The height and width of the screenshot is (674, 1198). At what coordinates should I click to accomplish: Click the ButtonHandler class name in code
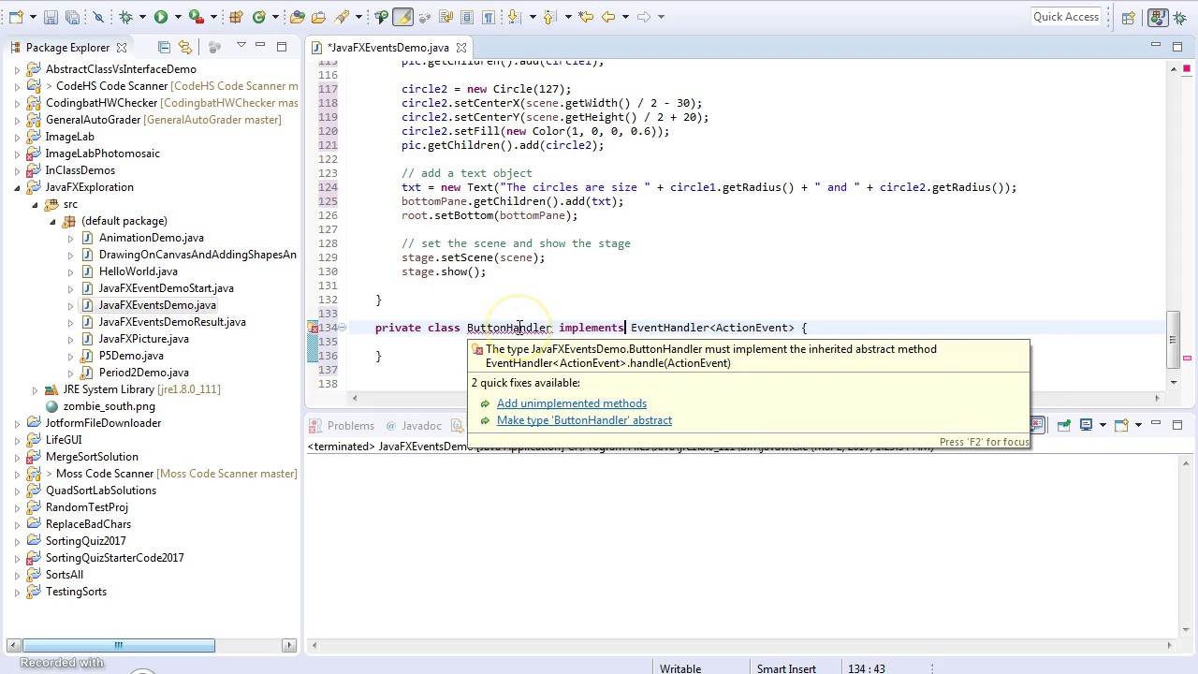point(509,328)
